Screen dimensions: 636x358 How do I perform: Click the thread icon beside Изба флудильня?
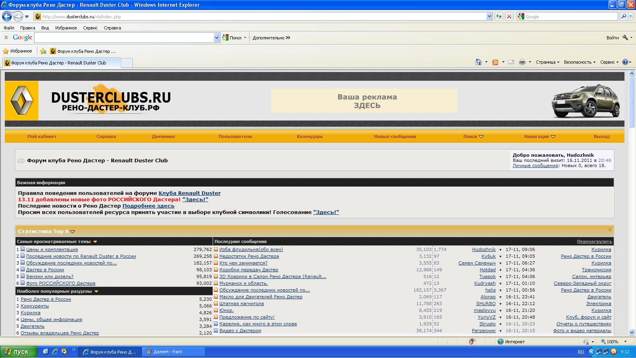coord(216,249)
